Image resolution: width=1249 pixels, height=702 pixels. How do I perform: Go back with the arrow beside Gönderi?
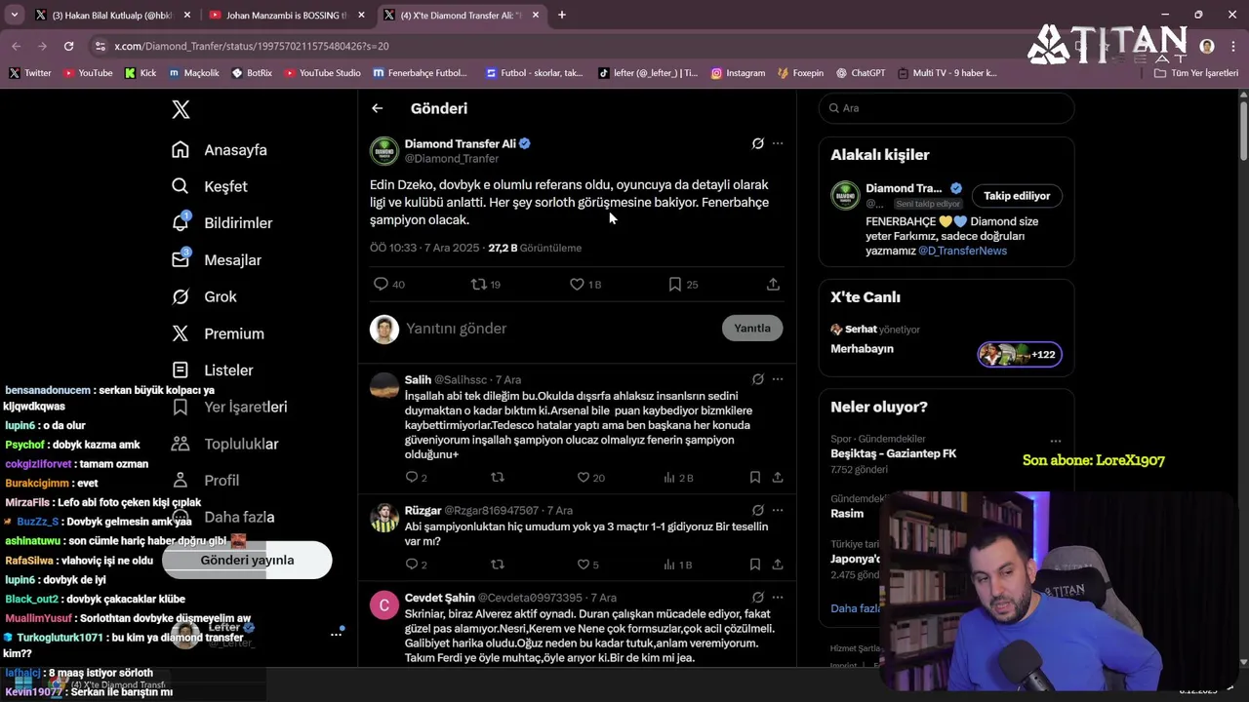[x=378, y=108]
